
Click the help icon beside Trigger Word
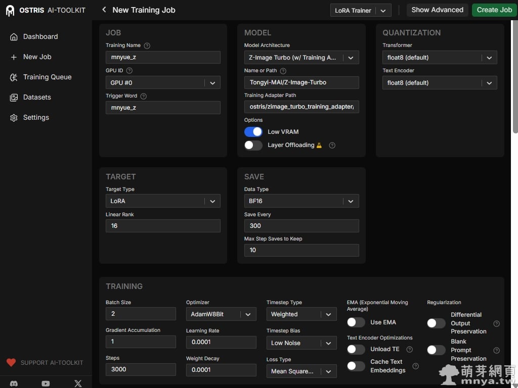pyautogui.click(x=143, y=96)
